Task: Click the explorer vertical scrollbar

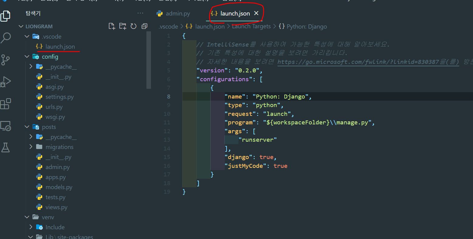Action: click(149, 60)
